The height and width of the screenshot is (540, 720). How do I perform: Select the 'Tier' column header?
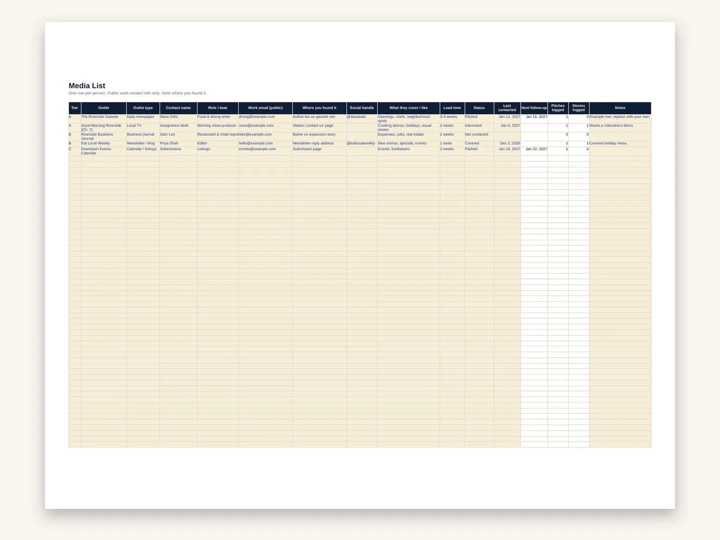coord(75,108)
